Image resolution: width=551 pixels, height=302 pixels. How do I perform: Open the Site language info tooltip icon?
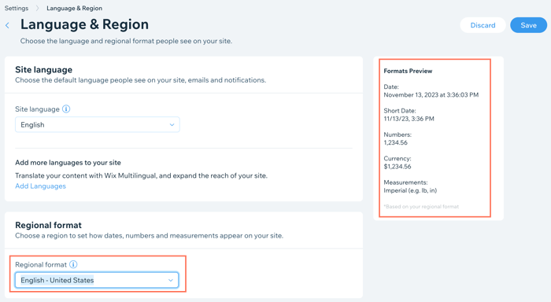[x=66, y=109]
